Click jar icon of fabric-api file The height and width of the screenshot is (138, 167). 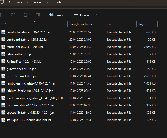(x=3, y=47)
